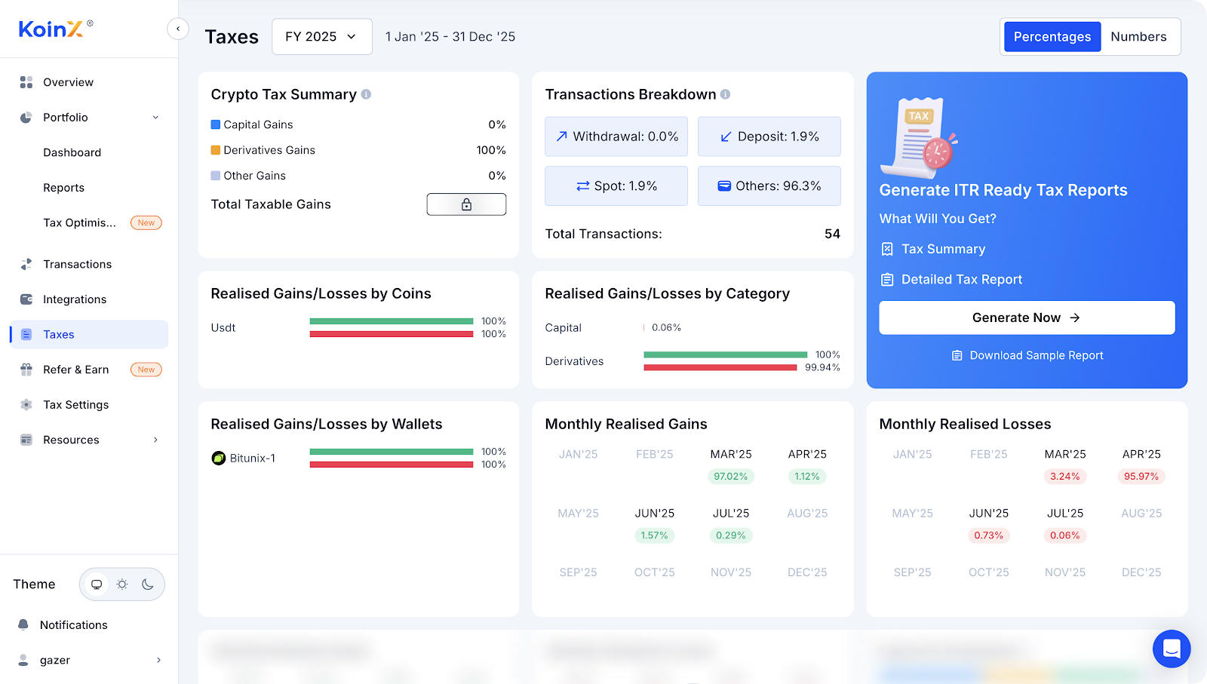
Task: Open the info tooltip icon beside Crypto Tax Summary
Action: pos(367,94)
